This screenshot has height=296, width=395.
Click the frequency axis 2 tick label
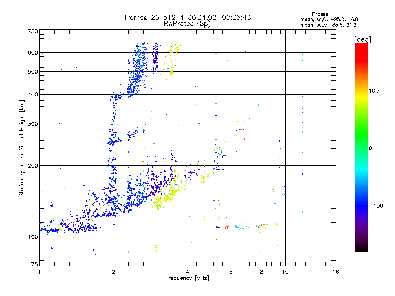click(x=114, y=272)
